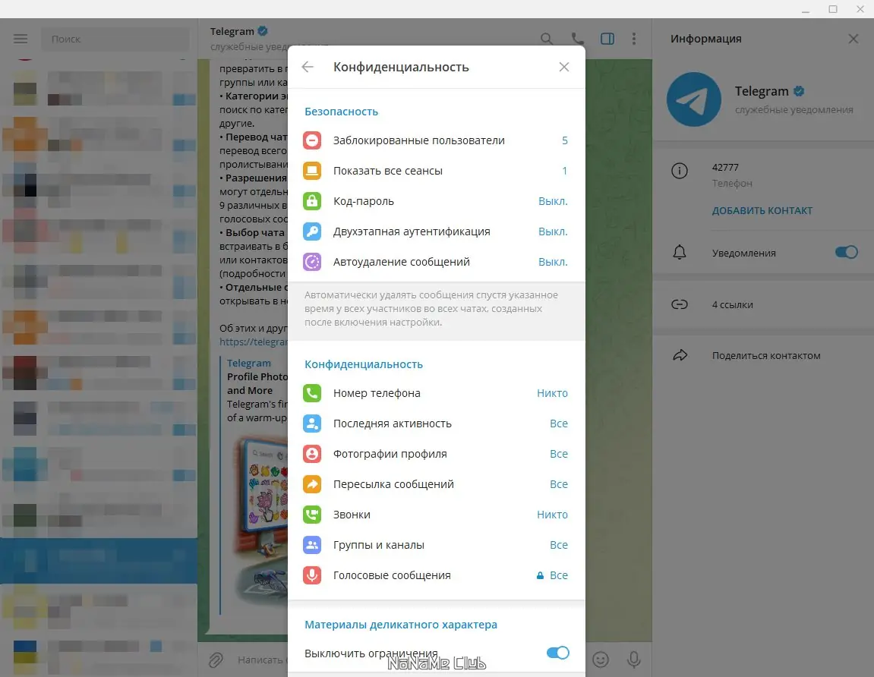Click the Поиск search field

point(115,39)
